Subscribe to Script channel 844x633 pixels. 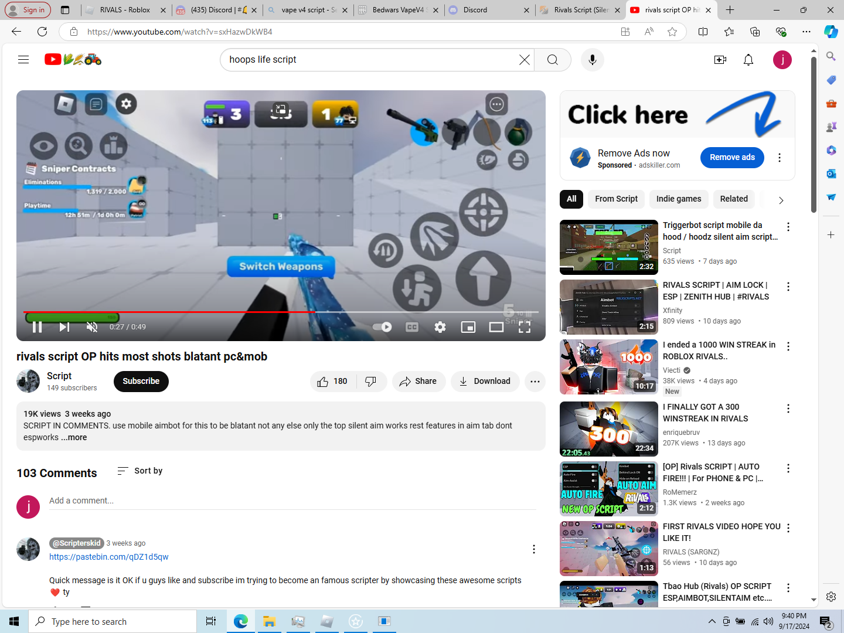(x=141, y=382)
